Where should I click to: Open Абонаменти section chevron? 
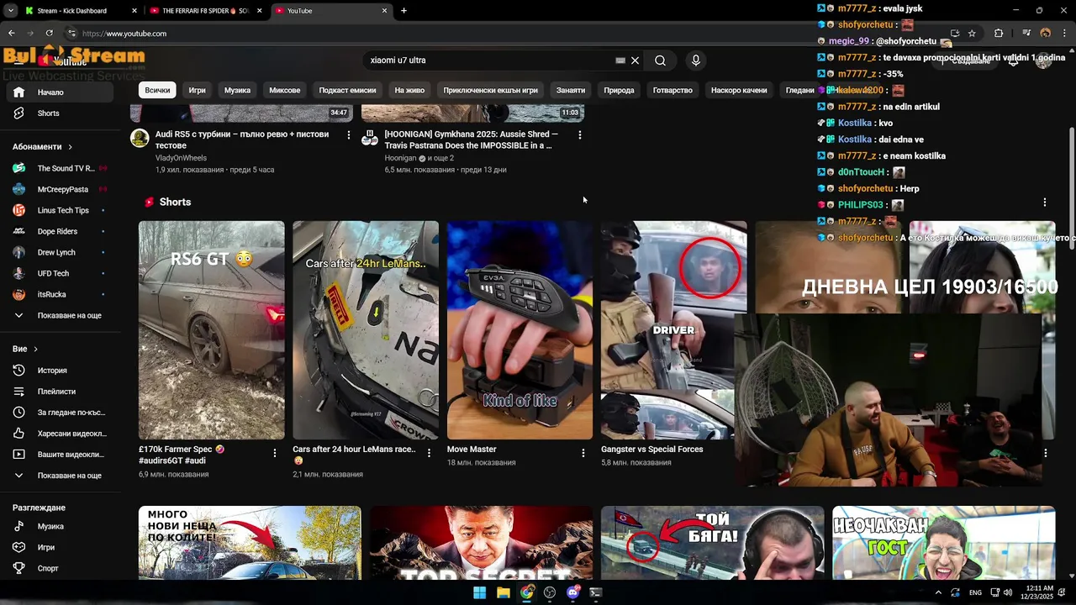(70, 147)
